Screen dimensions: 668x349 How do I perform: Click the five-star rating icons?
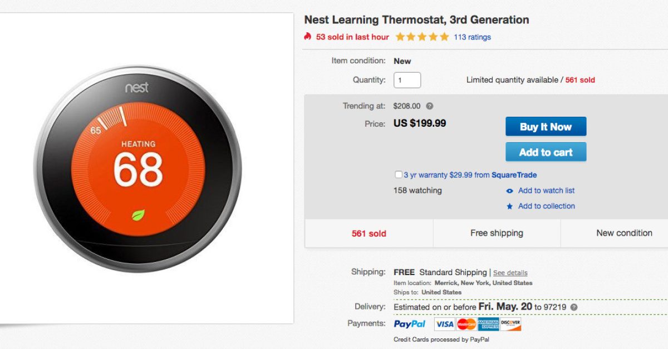[422, 37]
